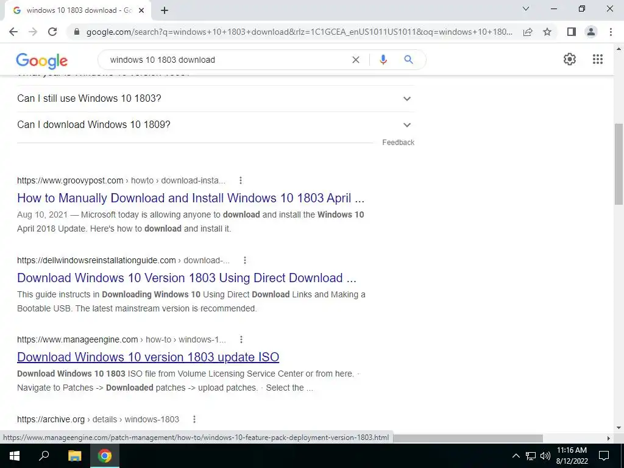
Task: Open "How to Manually Download and Install" result
Action: click(x=191, y=198)
